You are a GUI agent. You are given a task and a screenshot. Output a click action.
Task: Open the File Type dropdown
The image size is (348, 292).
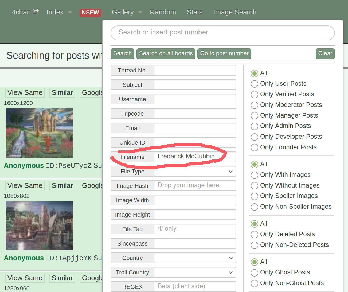[x=195, y=172]
